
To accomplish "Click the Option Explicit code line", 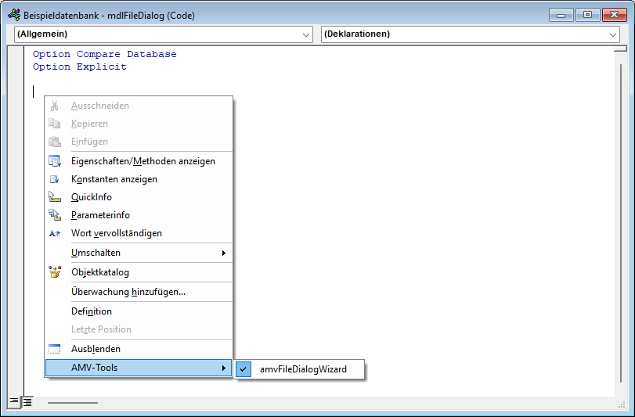I will point(80,67).
